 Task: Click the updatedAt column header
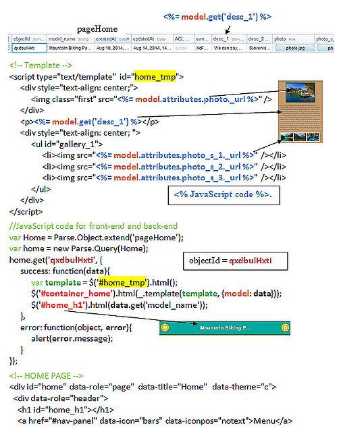tap(152, 39)
